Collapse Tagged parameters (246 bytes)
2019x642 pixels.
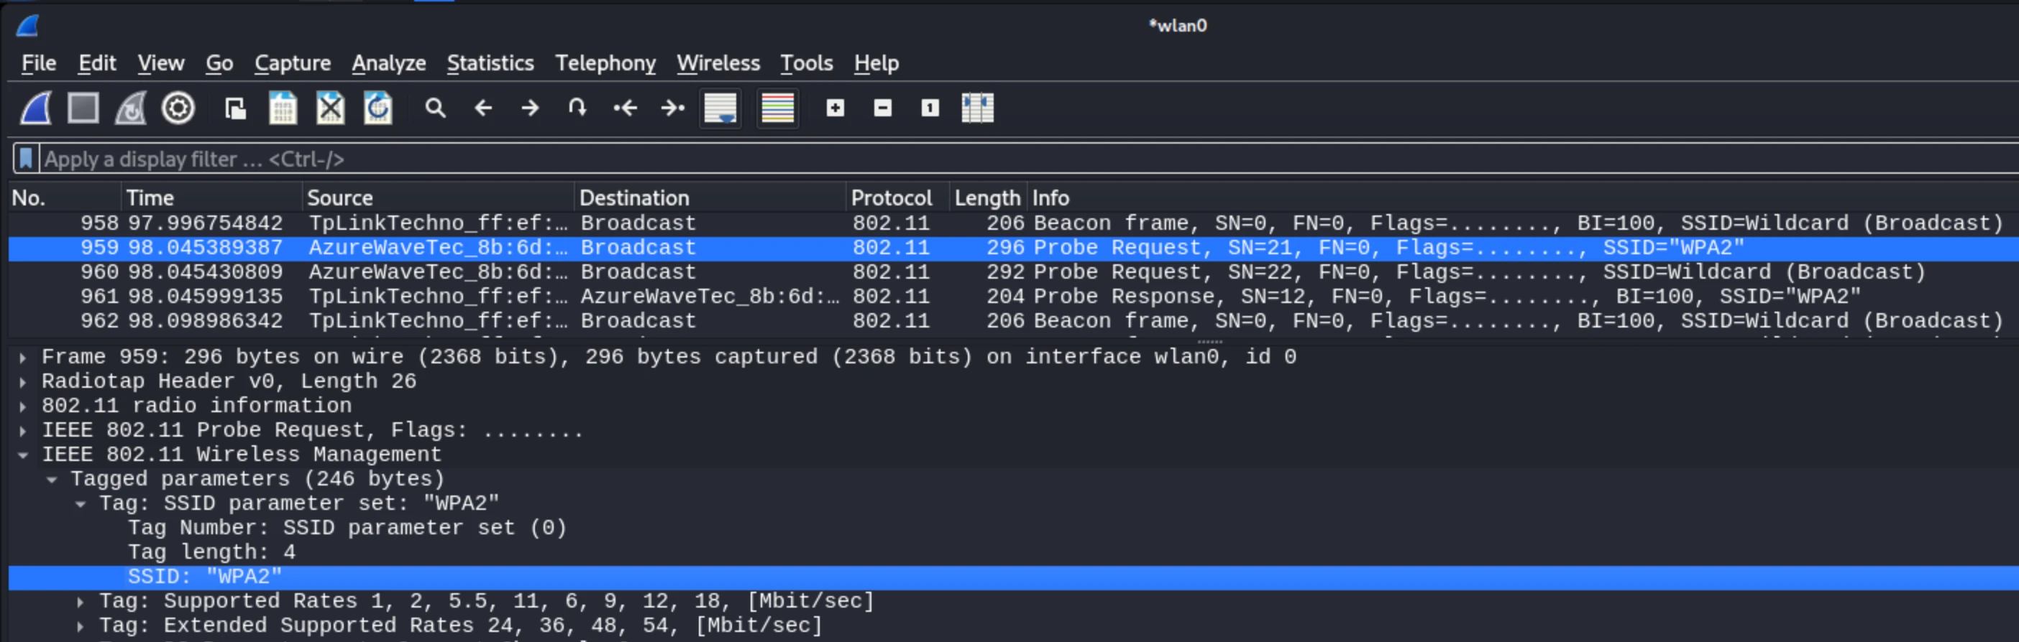[x=52, y=479]
